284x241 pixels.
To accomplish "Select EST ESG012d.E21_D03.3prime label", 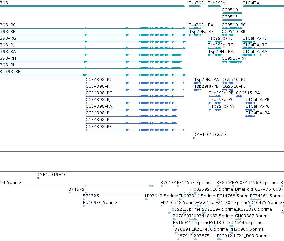I will pos(243,236).
